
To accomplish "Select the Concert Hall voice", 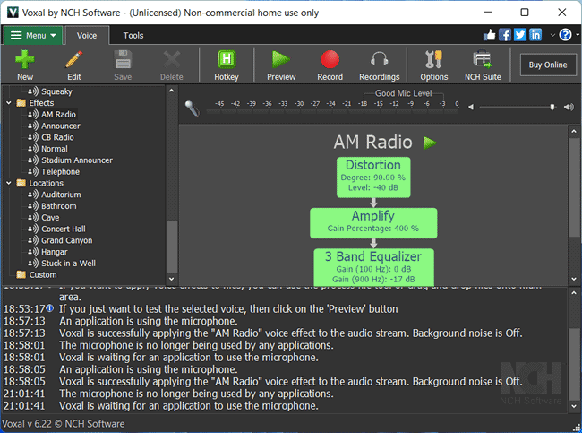I will coord(63,229).
